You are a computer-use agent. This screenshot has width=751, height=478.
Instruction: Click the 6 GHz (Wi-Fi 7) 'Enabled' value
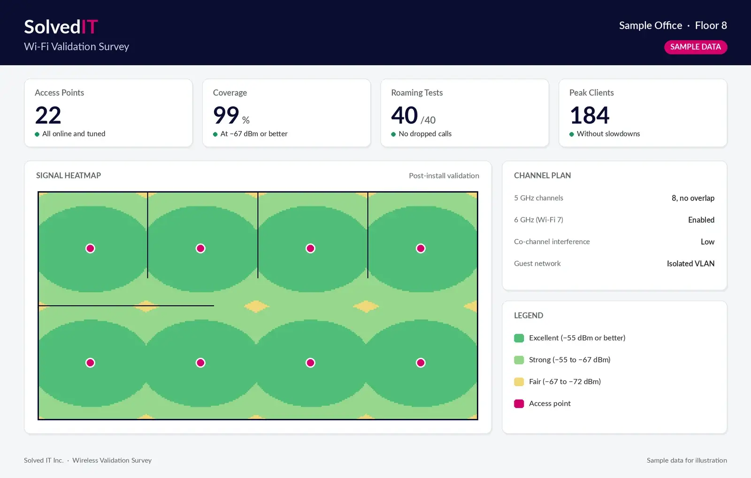tap(701, 220)
